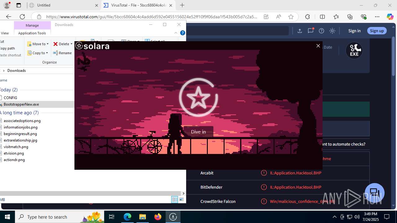Open Copilot in Edge

390,17
